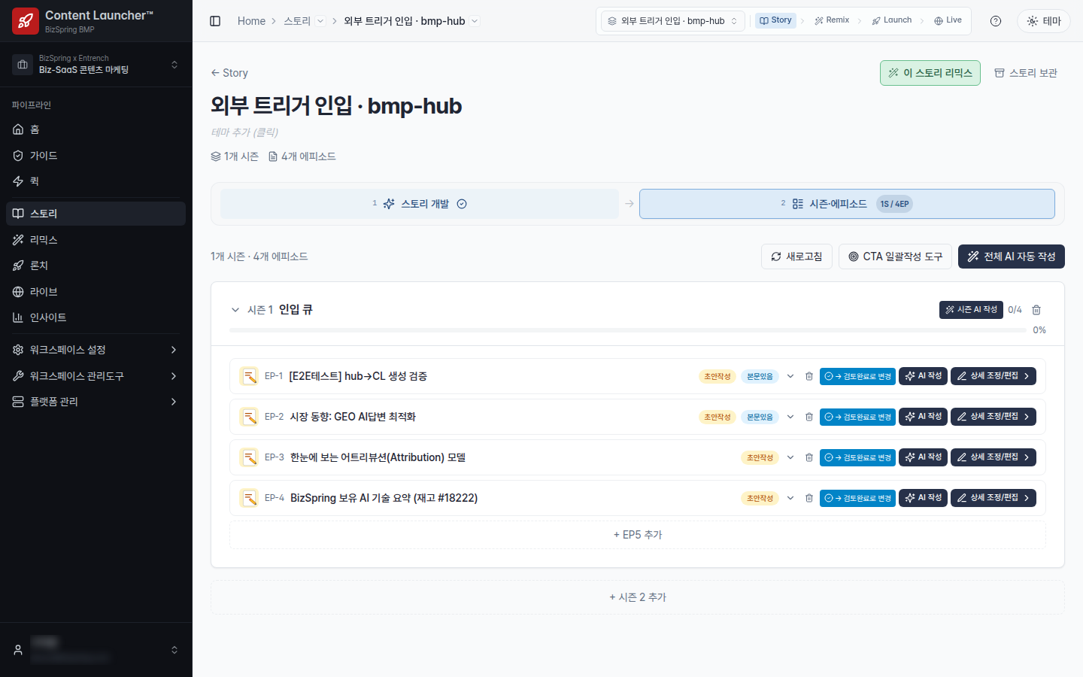Open the 가이드 sidebar item
The height and width of the screenshot is (677, 1083).
tap(96, 156)
